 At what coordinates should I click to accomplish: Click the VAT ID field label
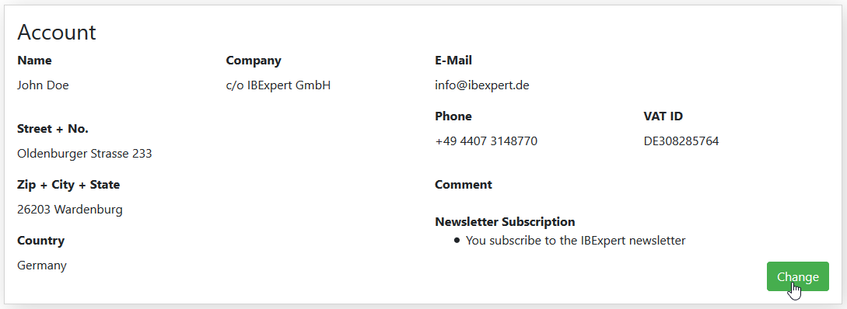(x=663, y=116)
